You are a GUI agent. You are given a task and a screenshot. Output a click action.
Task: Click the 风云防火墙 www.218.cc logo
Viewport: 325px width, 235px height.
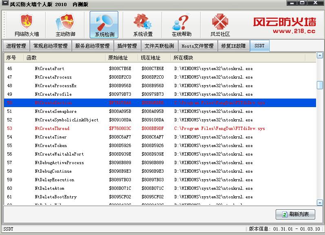pos(284,25)
